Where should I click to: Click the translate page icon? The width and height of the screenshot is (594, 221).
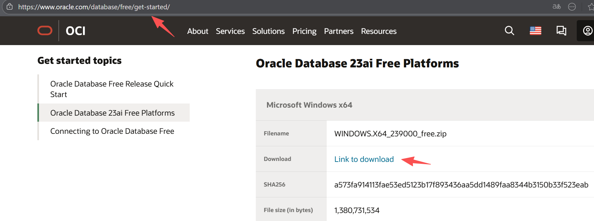pyautogui.click(x=557, y=7)
